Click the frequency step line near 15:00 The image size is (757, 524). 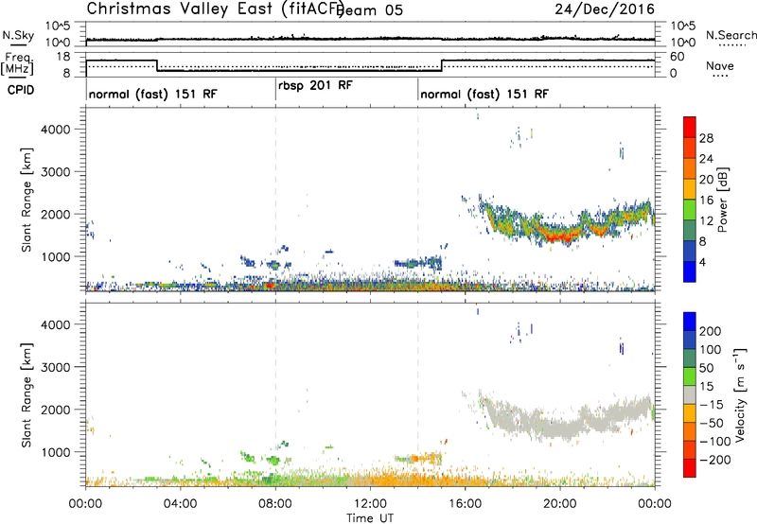tap(442, 65)
